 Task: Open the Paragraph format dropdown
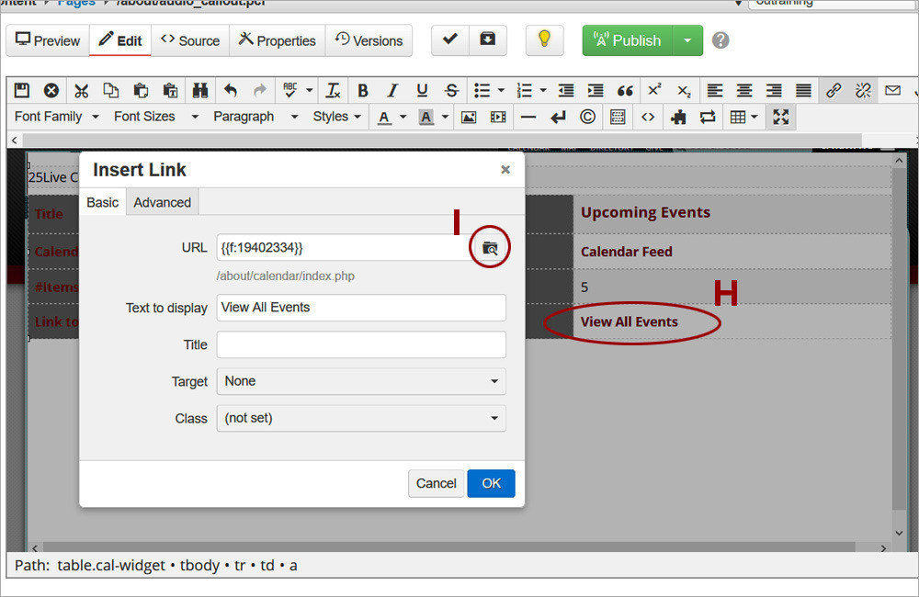pos(255,117)
